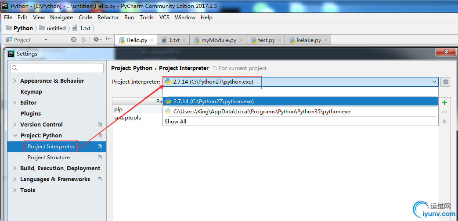Select Project Structure in settings tree
Screen dimensions: 458x221
(x=49, y=158)
